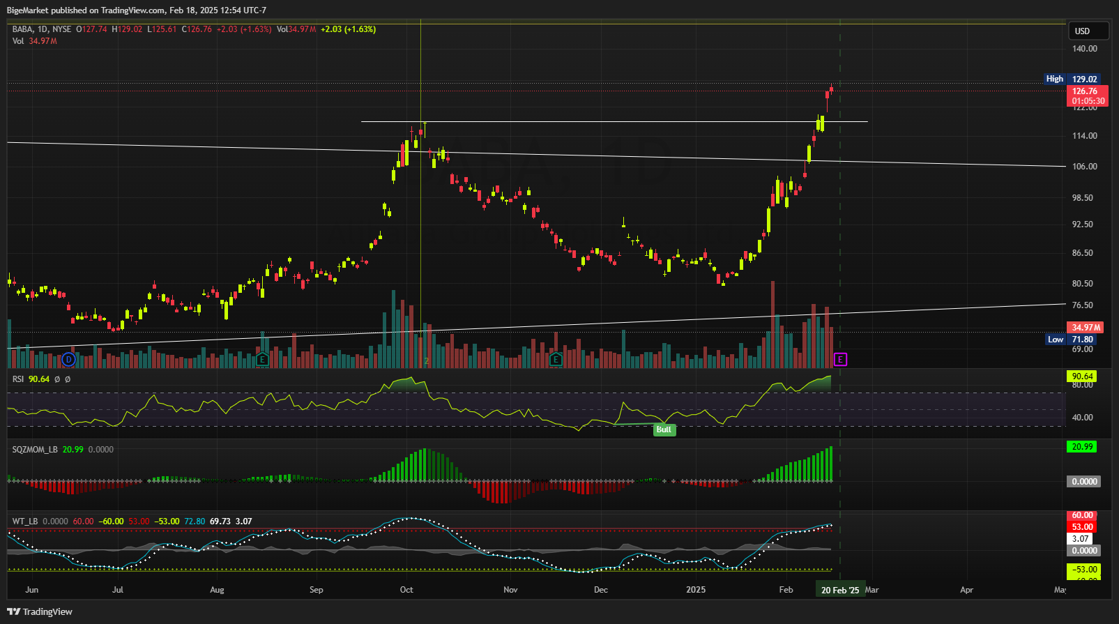The height and width of the screenshot is (624, 1119).
Task: Click the 69.00 price axis tick
Action: point(1083,349)
